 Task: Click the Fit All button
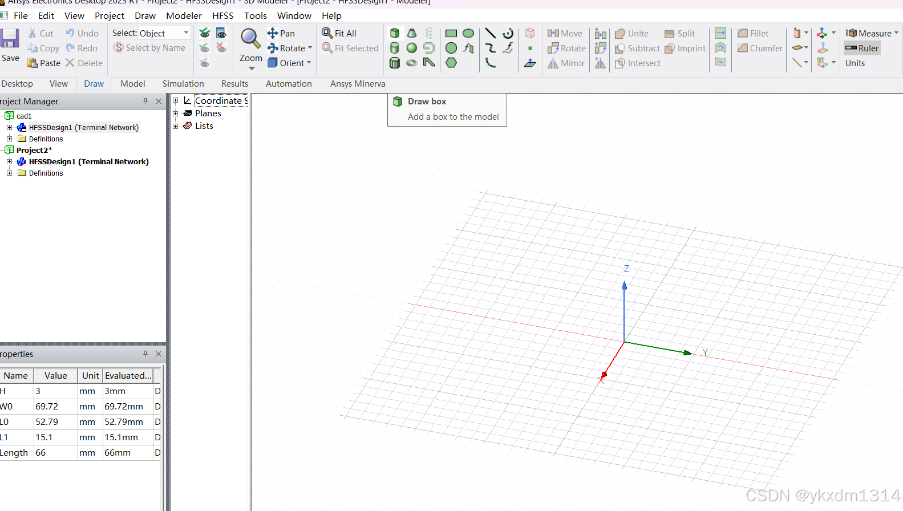point(339,33)
